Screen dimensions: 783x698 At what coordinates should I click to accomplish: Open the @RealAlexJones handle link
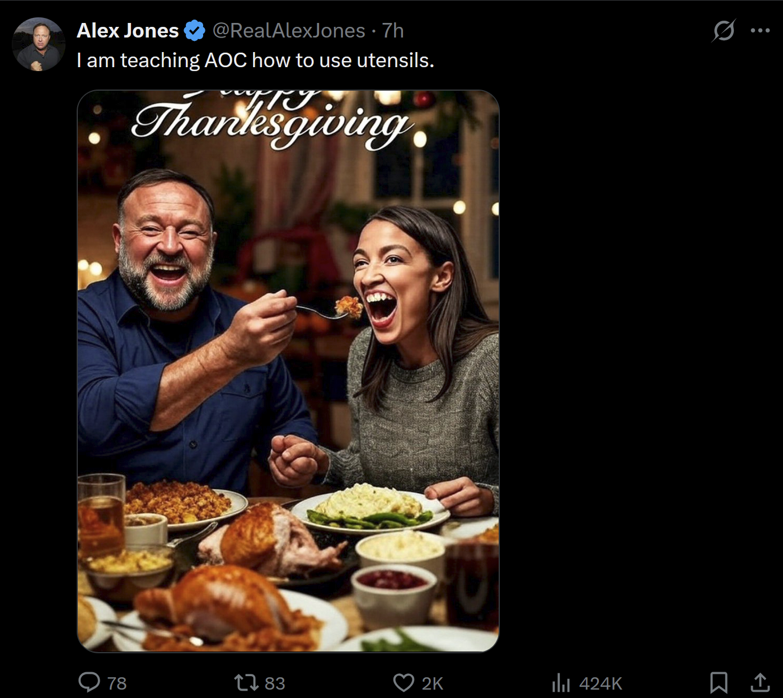coord(289,31)
